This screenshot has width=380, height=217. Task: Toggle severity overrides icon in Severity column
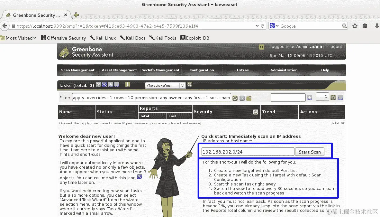tap(256, 112)
